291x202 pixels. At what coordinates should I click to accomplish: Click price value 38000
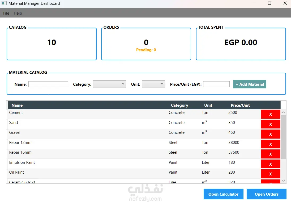point(234,142)
